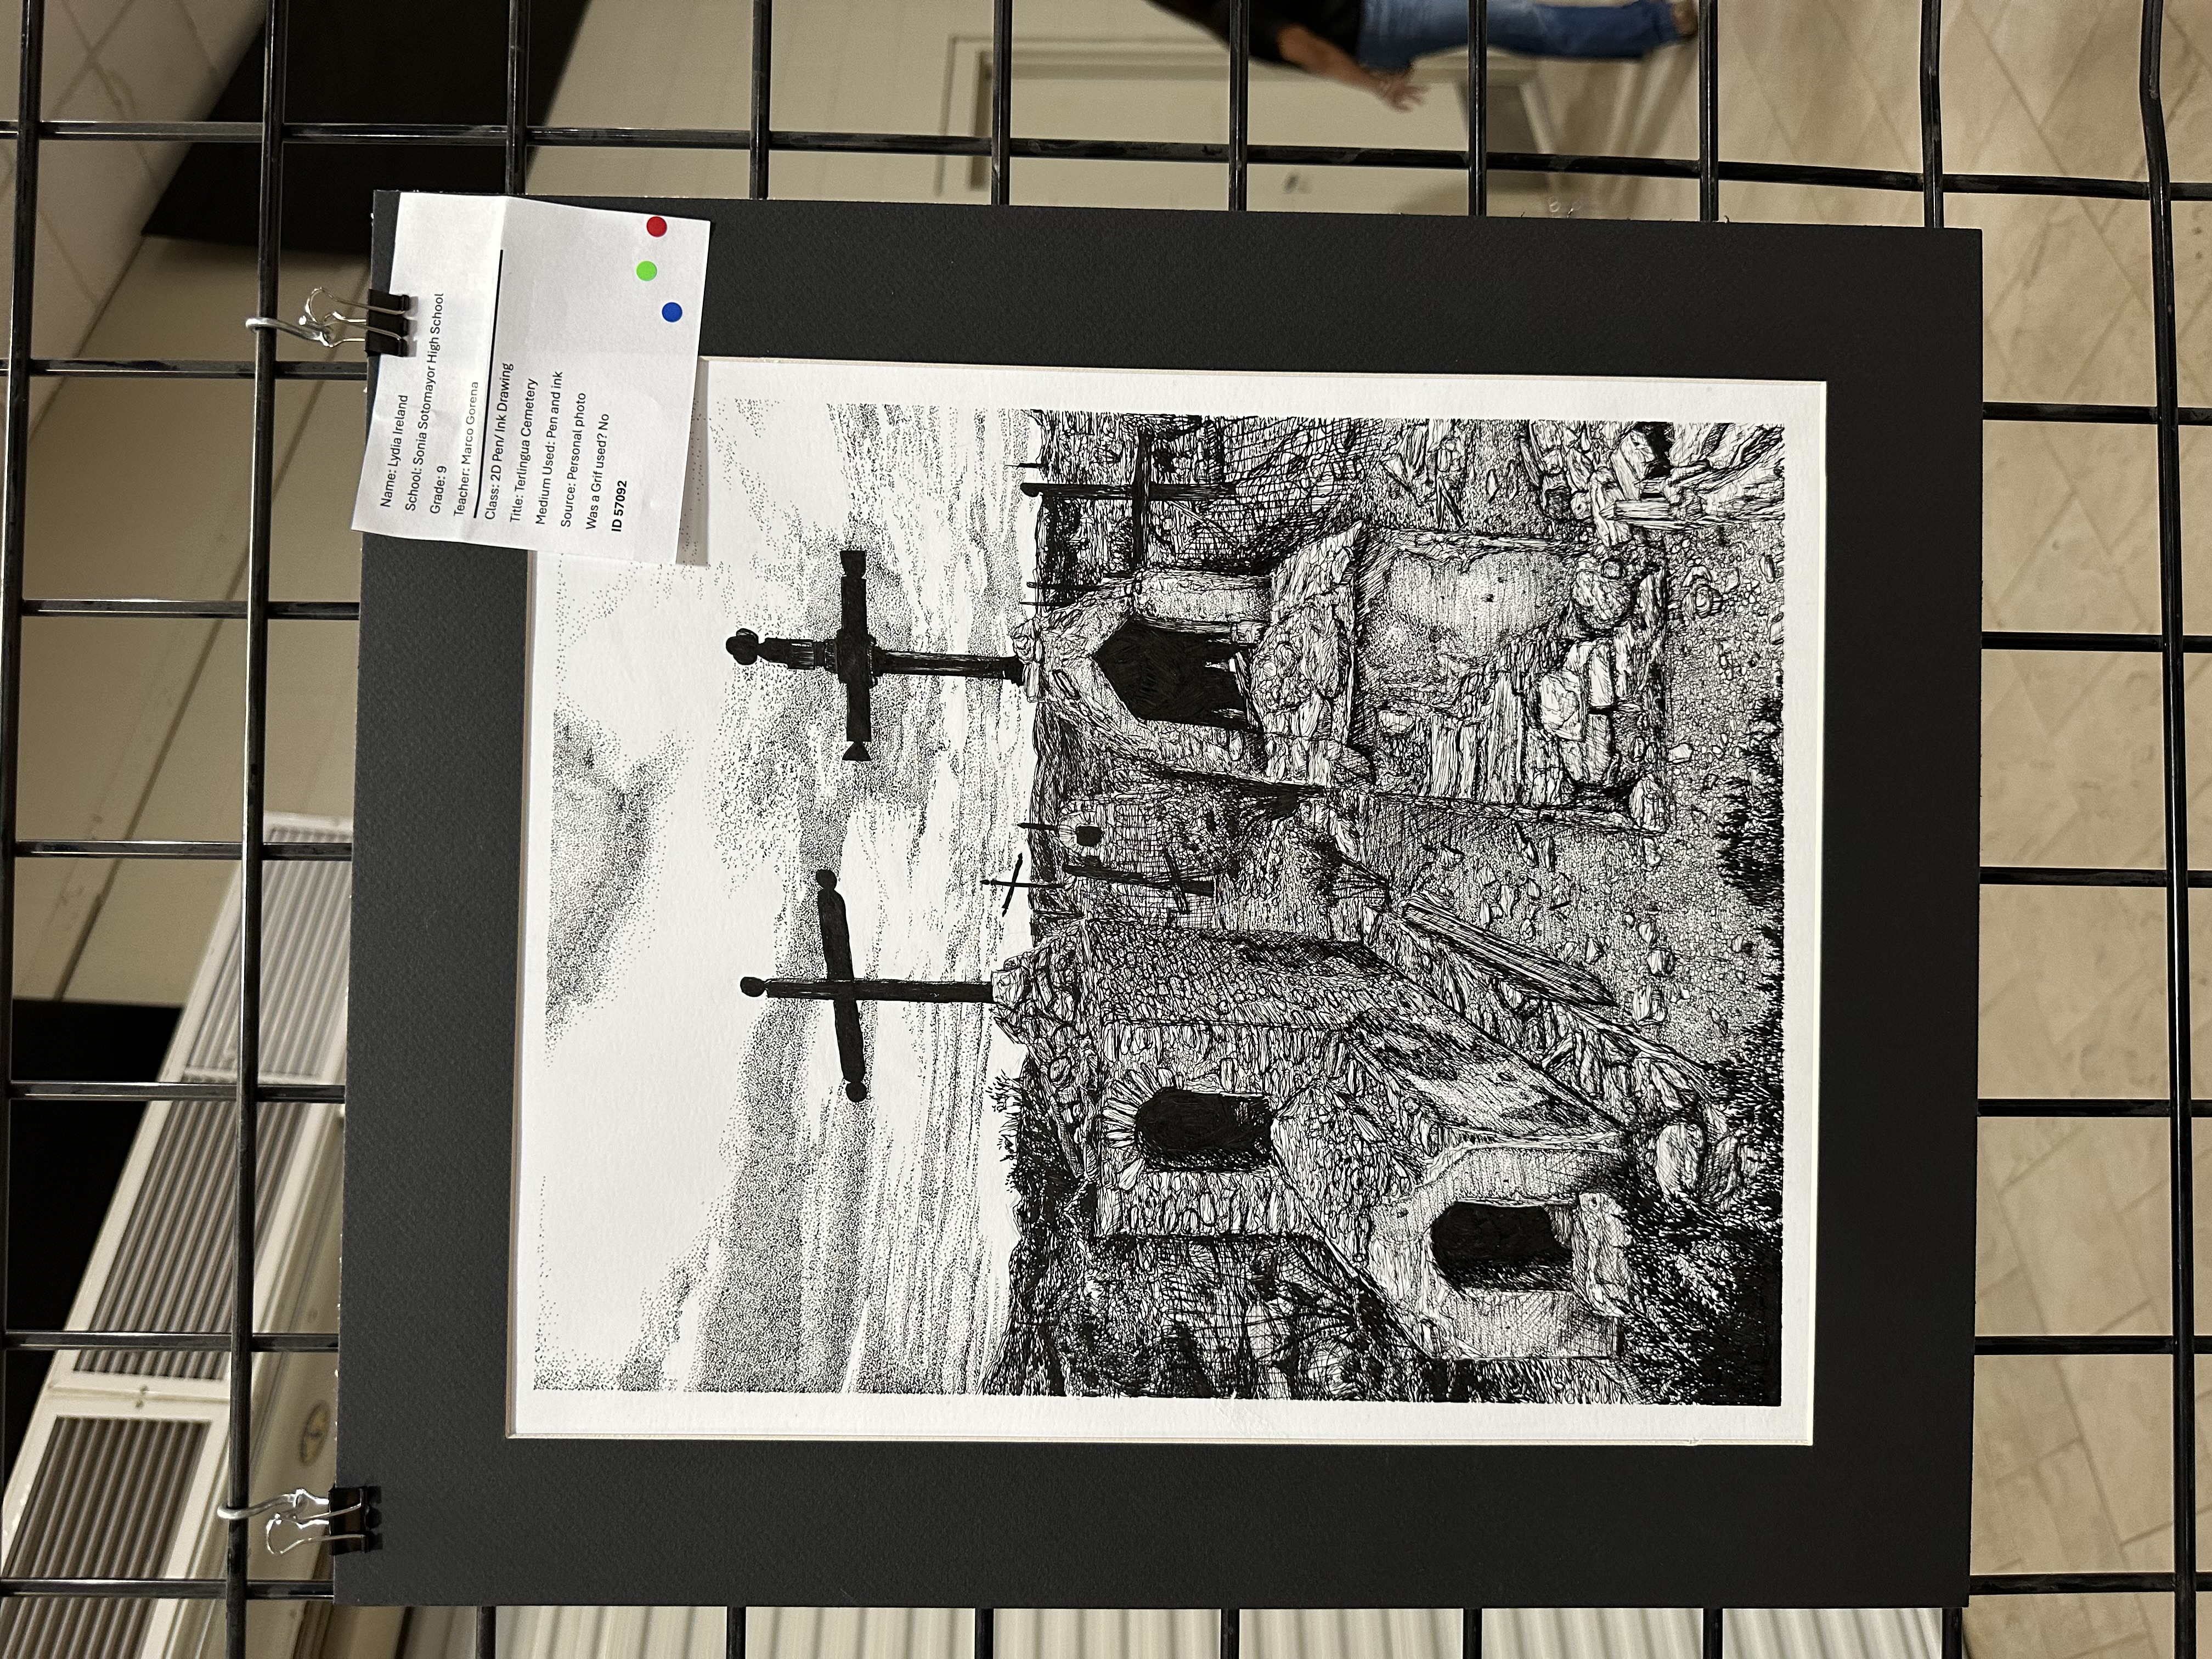Click the green dot sticker on the label
Viewport: 2212px width, 1659px height.
[x=646, y=270]
